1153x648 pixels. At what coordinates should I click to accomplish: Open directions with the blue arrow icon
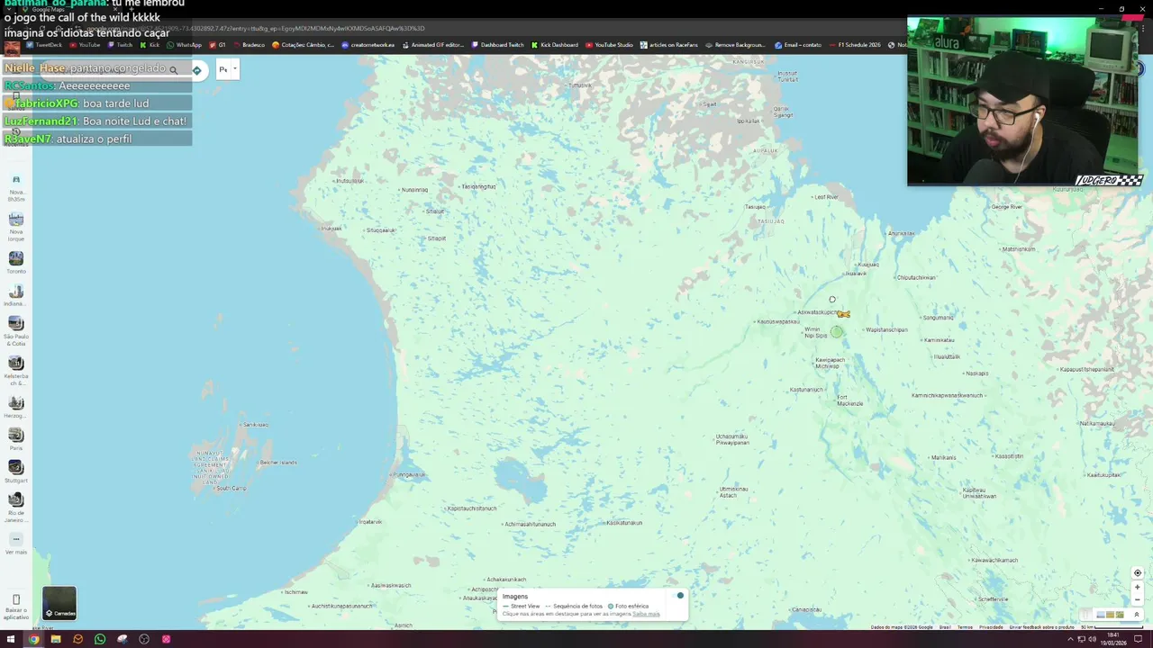coord(196,69)
